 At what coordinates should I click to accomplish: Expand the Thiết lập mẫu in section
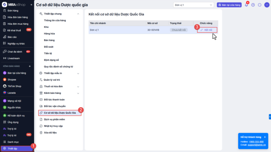point(78,73)
